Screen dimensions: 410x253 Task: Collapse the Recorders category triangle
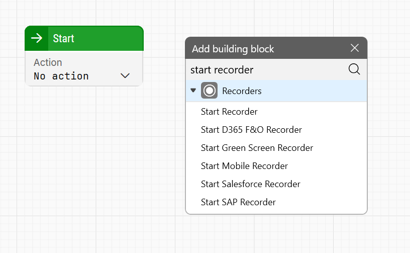(x=193, y=91)
